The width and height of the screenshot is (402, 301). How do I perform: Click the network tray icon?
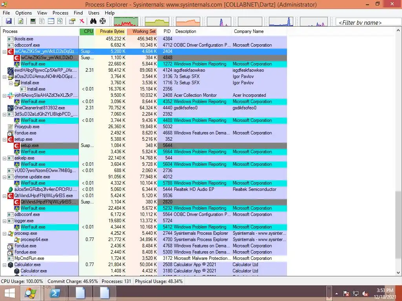[356, 294]
